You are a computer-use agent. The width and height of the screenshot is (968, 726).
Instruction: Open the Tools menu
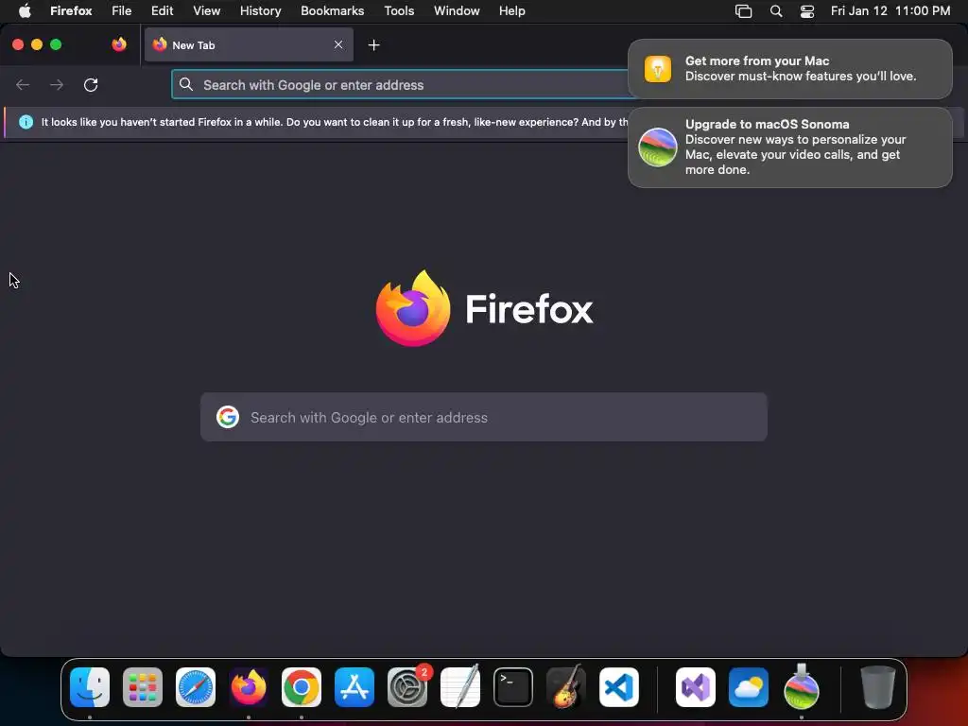tap(399, 11)
